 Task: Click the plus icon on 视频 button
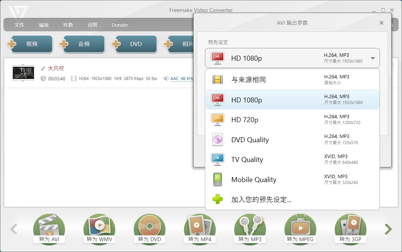[x=12, y=44]
